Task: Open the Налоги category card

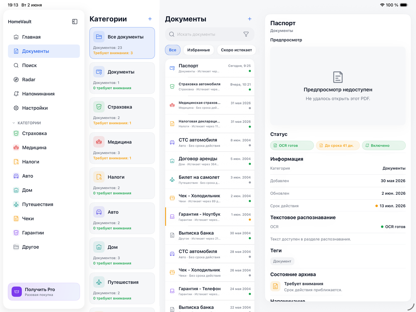Action: [122, 183]
